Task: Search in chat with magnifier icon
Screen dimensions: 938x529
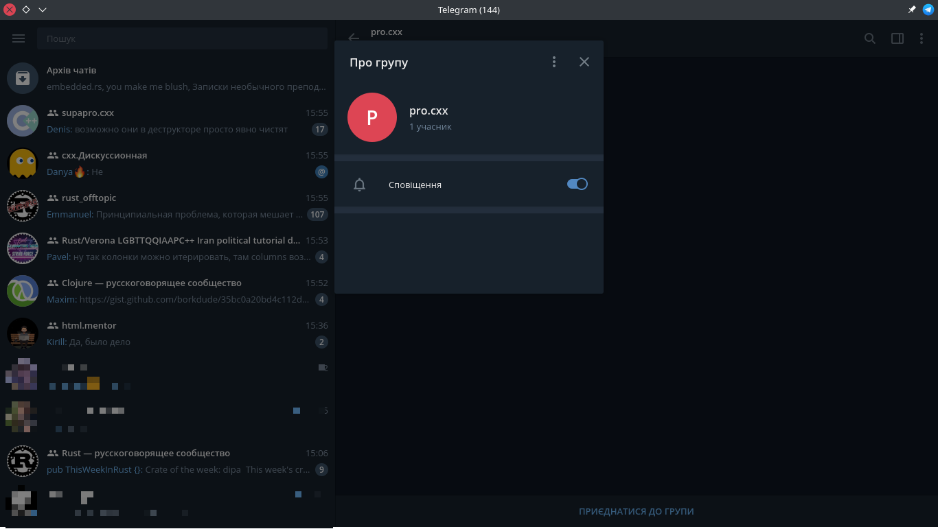Action: pyautogui.click(x=870, y=38)
